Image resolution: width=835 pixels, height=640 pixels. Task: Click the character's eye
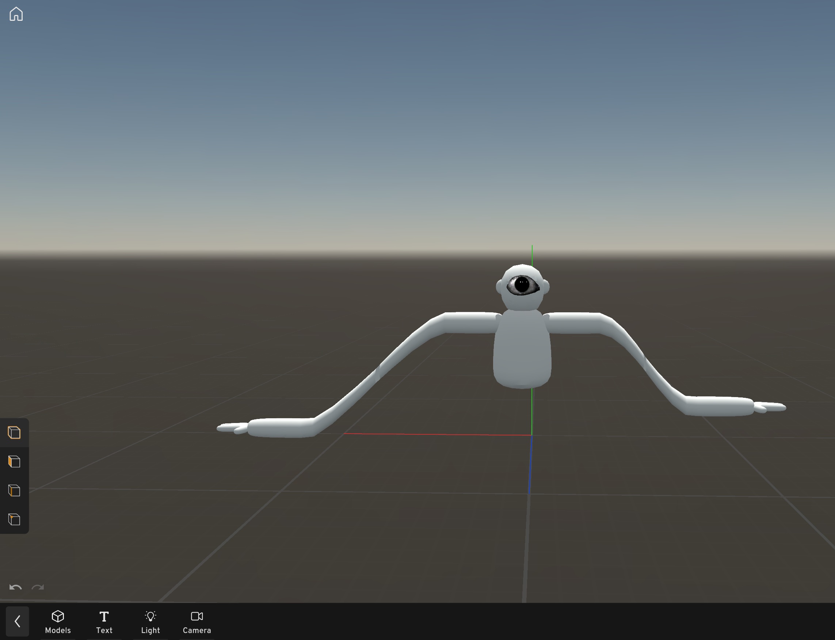coord(522,285)
